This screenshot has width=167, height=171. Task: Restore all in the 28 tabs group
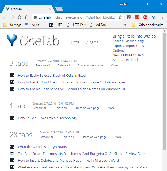tap(46, 137)
